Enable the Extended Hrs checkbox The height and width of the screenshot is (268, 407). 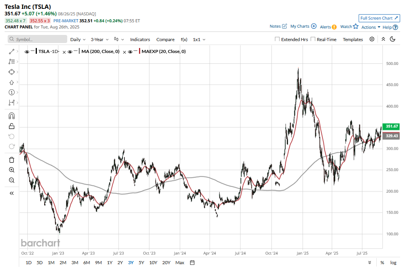pos(277,39)
